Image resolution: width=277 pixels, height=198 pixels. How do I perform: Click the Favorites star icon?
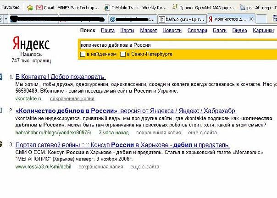[x=31, y=8]
